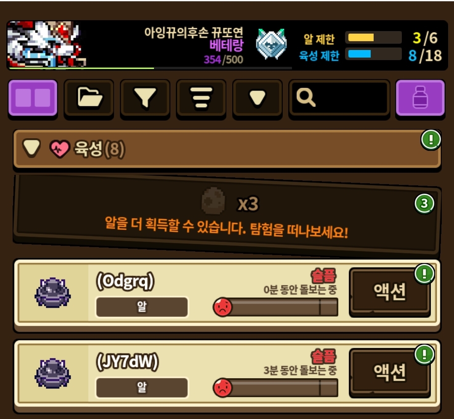Expand the triangle dropdown in toolbar

[258, 98]
